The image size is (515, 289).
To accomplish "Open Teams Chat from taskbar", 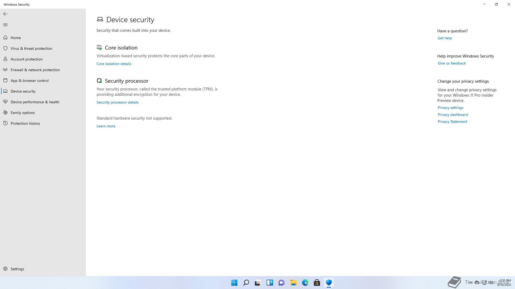I will [281, 283].
